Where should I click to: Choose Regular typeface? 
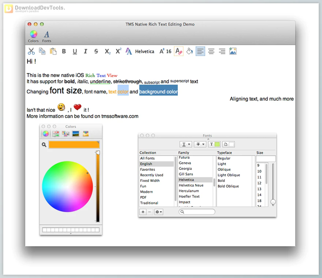pos(234,158)
